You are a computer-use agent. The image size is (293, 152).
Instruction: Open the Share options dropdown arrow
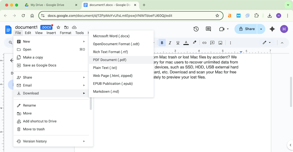pos(261,29)
